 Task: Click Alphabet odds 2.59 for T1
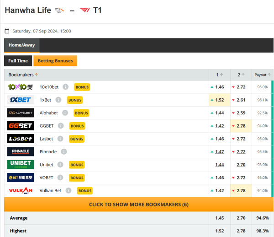[241, 113]
